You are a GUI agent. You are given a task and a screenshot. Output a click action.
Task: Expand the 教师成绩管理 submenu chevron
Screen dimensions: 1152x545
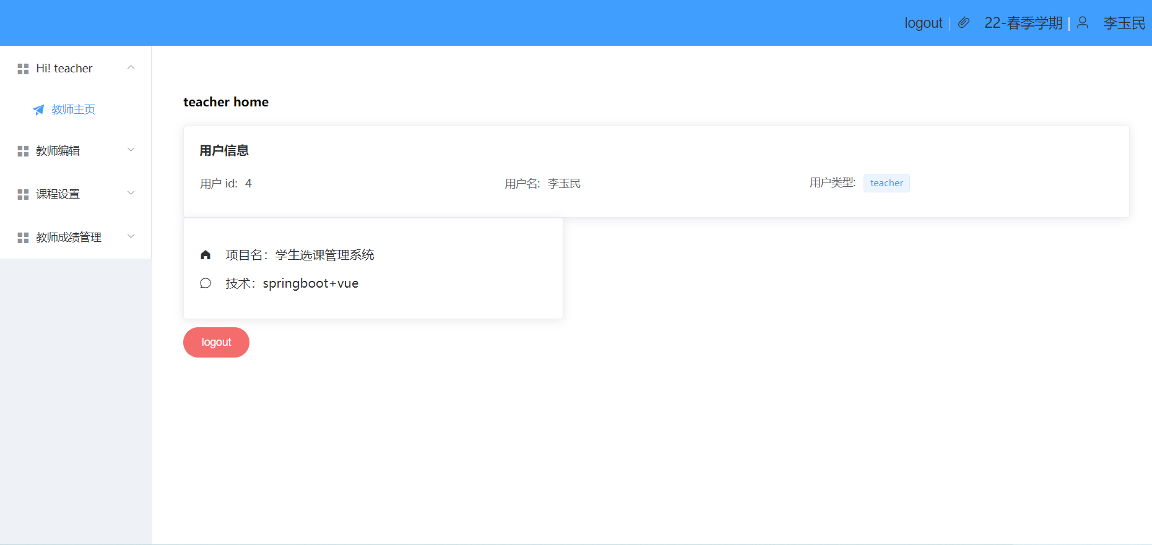pyautogui.click(x=131, y=236)
